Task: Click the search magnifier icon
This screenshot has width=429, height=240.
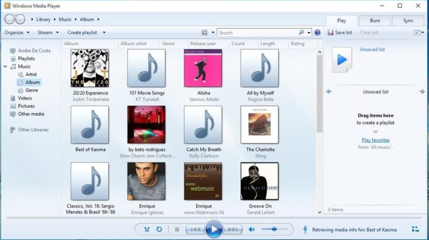Action: pyautogui.click(x=301, y=32)
